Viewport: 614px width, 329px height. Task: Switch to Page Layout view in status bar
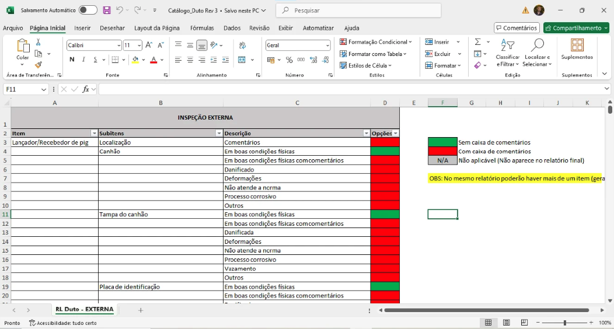click(x=506, y=323)
